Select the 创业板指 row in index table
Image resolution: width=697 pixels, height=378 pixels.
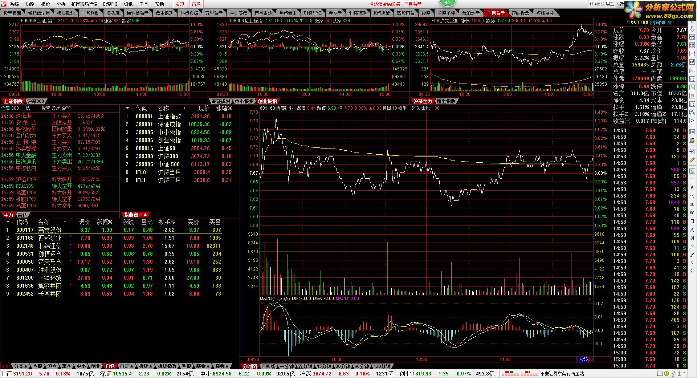pos(179,140)
